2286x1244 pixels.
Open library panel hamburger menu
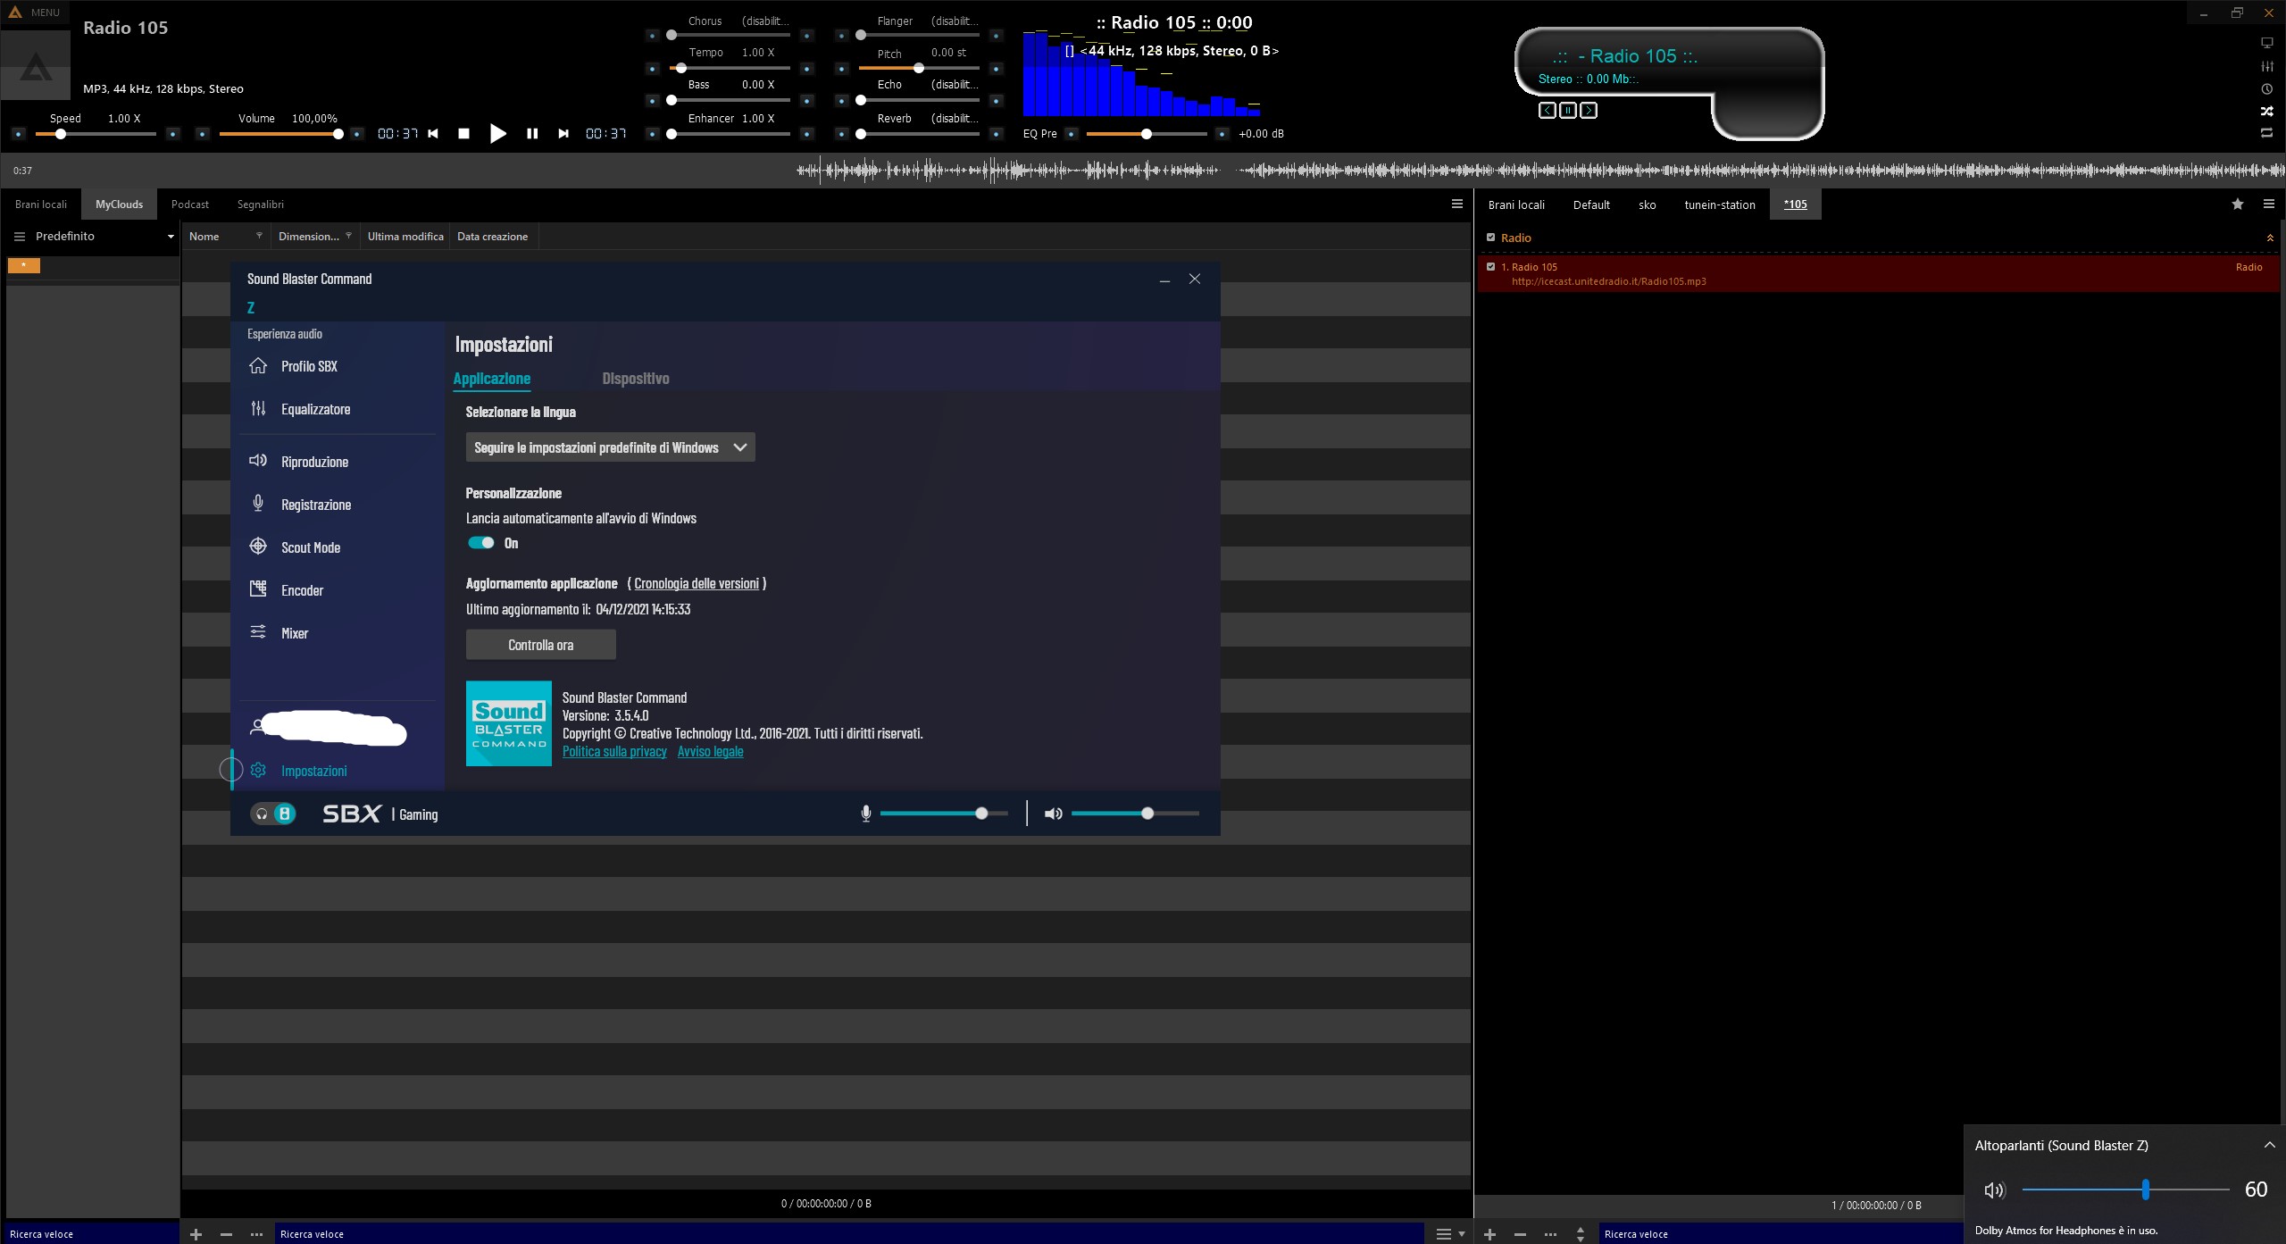1457,205
